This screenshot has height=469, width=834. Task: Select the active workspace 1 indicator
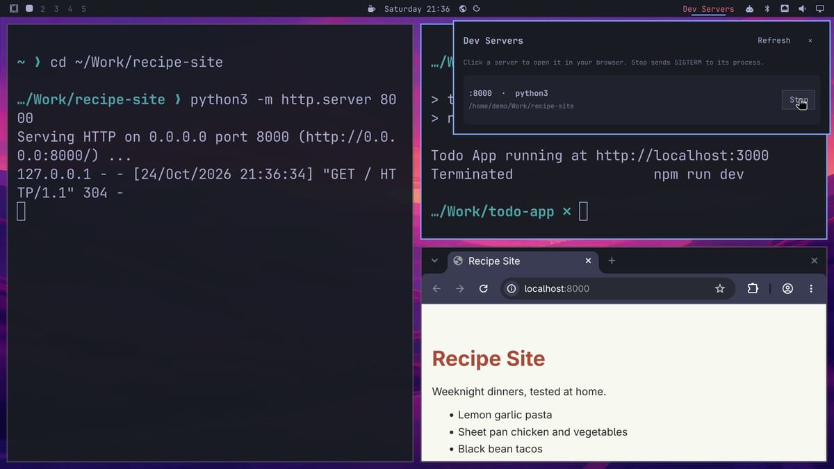[x=29, y=9]
